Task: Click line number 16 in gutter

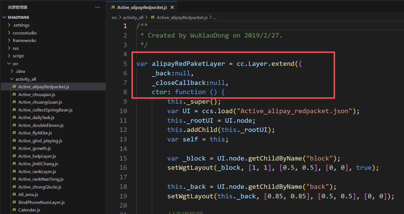Action: click(123, 168)
